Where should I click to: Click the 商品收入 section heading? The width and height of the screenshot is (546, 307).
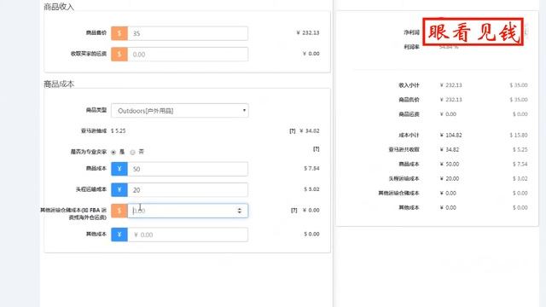(59, 7)
